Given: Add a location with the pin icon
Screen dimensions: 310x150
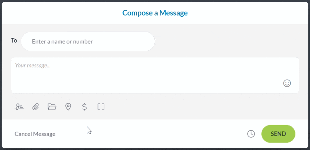Looking at the screenshot, I should (x=68, y=107).
